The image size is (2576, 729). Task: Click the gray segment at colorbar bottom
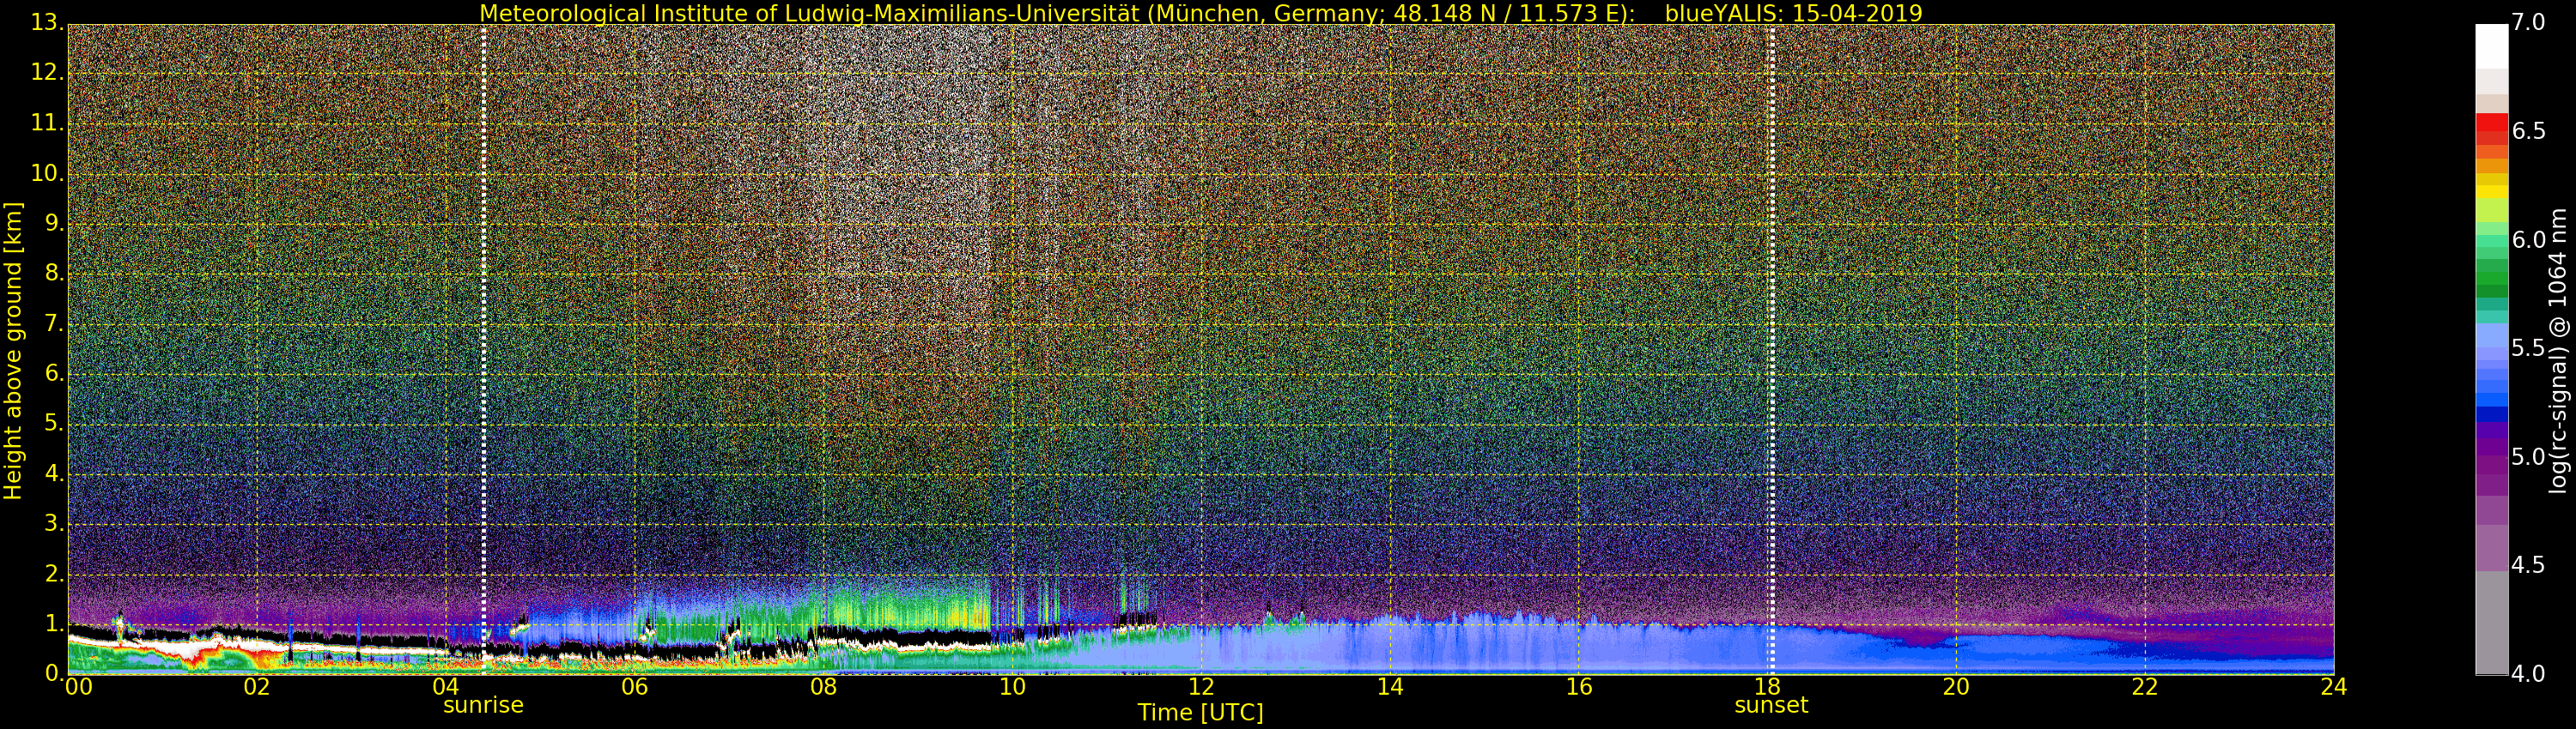[x=2492, y=622]
